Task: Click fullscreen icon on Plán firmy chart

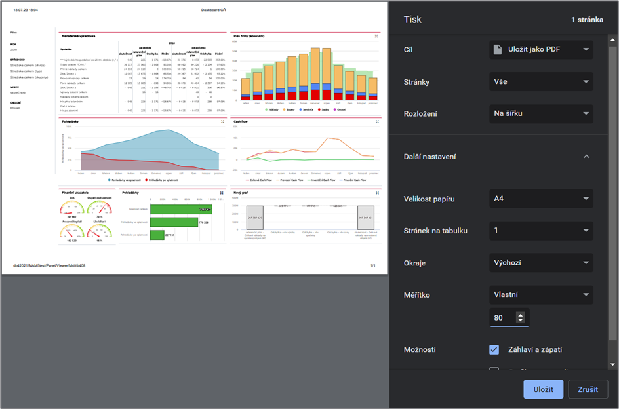Action: pyautogui.click(x=376, y=36)
